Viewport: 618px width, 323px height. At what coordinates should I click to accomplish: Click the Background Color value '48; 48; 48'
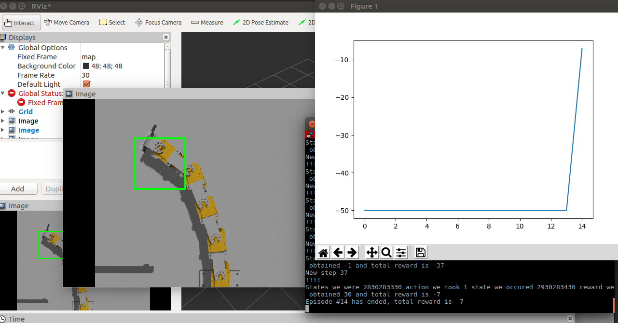(x=107, y=66)
